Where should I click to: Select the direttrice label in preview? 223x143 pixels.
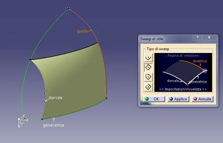[200, 61]
